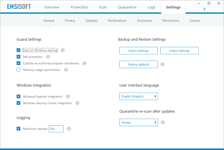Show info icon next to Factory defaults
The width and height of the screenshot is (224, 150).
pyautogui.click(x=162, y=64)
